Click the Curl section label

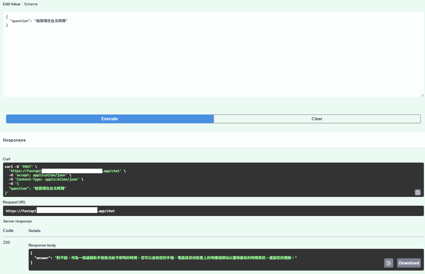click(x=7, y=159)
